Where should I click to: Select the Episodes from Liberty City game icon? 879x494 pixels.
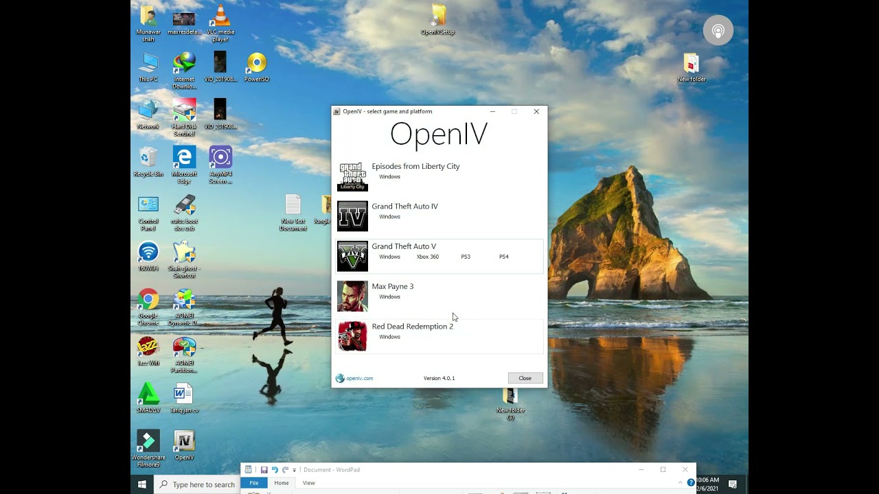pos(352,176)
